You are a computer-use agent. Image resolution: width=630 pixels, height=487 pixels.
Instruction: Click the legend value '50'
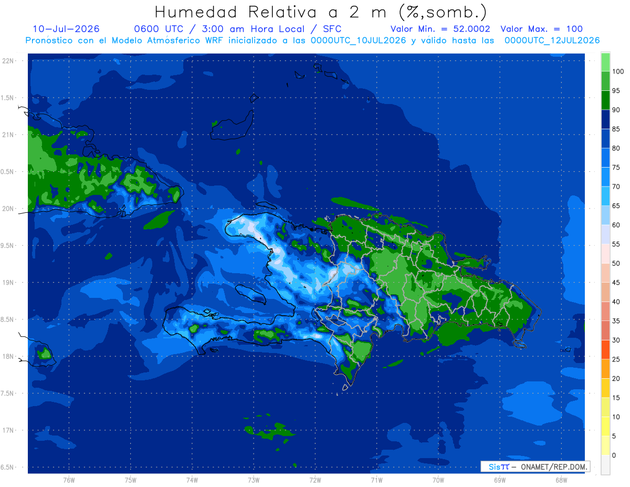(x=616, y=263)
